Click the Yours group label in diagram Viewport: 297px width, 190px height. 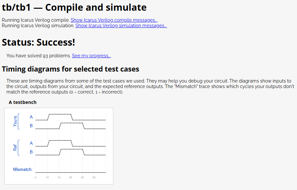coord(15,121)
